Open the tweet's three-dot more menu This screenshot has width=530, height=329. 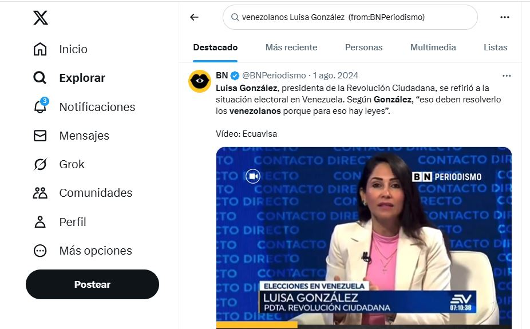pyautogui.click(x=507, y=76)
